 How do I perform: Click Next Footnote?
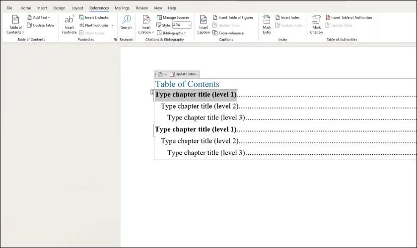click(94, 25)
